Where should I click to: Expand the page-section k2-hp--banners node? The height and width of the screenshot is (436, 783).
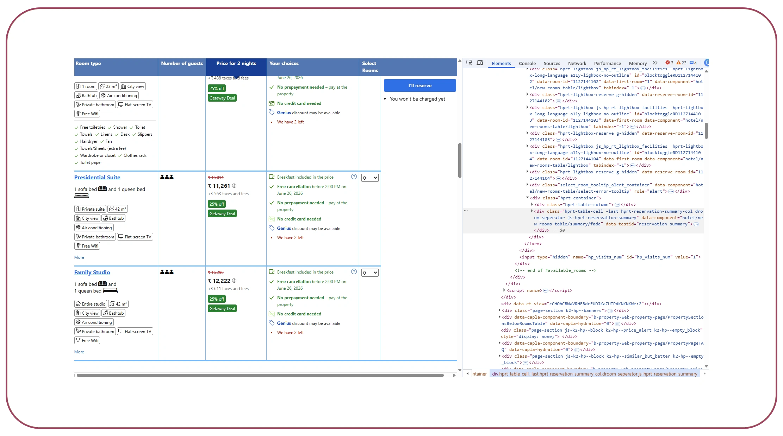pos(499,310)
